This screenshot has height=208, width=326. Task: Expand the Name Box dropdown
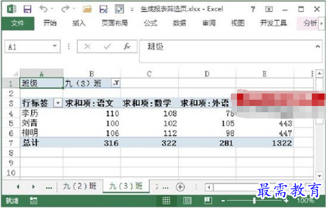tap(54, 46)
